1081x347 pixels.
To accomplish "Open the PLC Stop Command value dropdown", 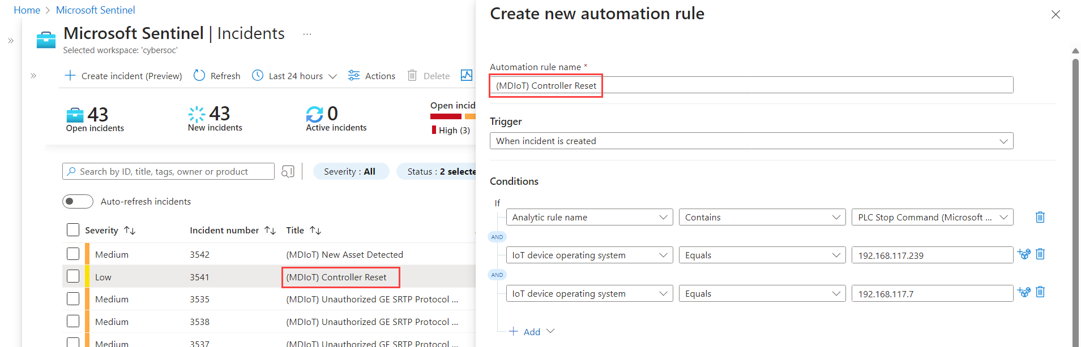I will coord(933,217).
